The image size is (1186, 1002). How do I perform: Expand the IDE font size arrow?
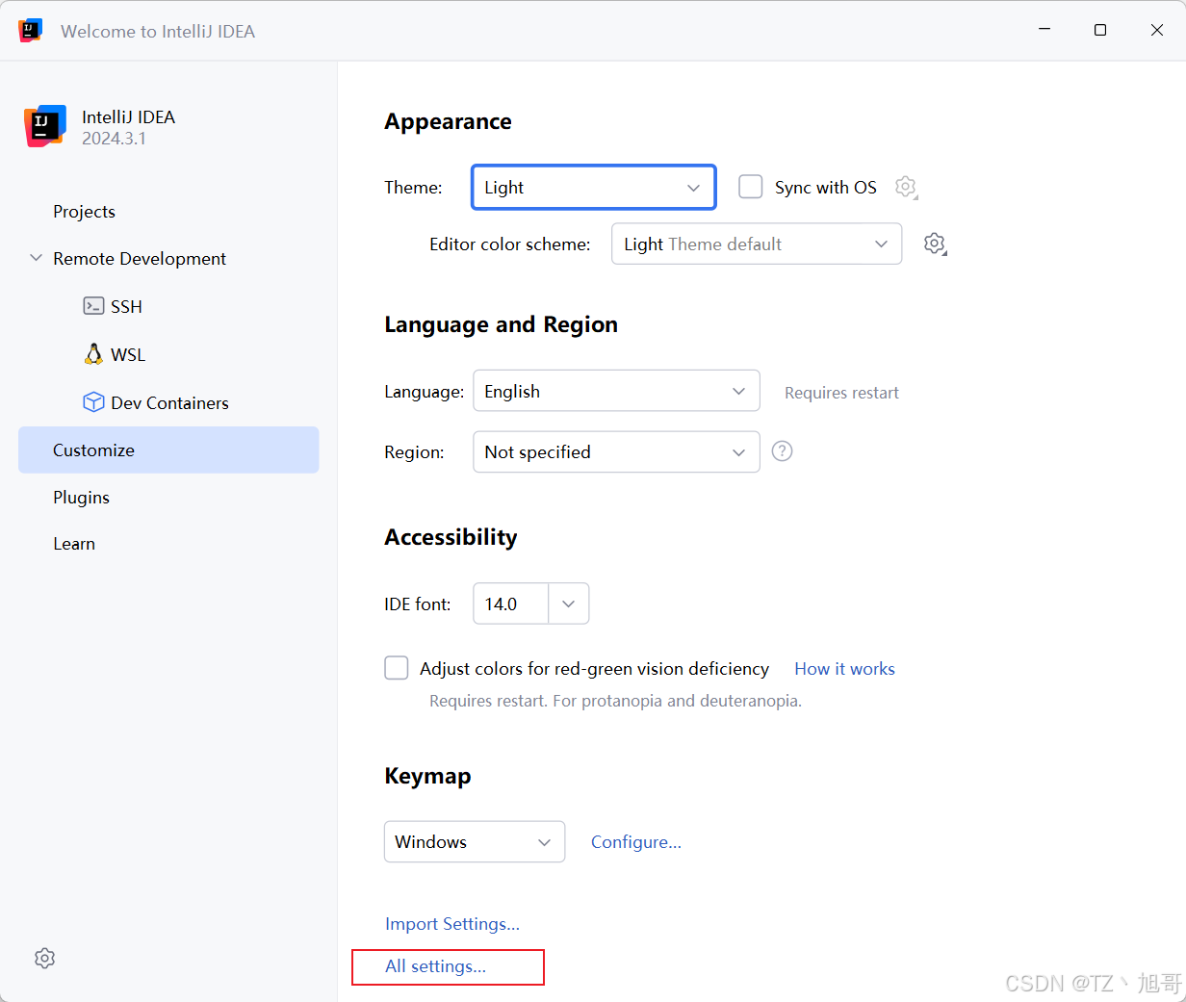tap(569, 604)
